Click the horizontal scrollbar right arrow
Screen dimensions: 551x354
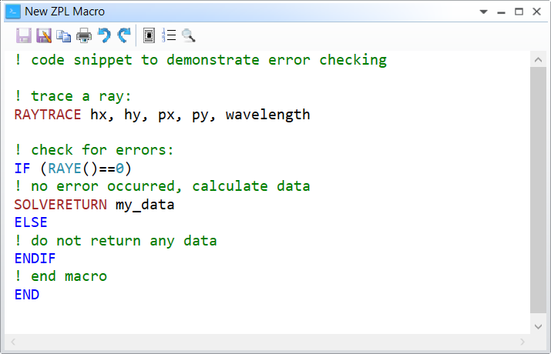[x=522, y=342]
